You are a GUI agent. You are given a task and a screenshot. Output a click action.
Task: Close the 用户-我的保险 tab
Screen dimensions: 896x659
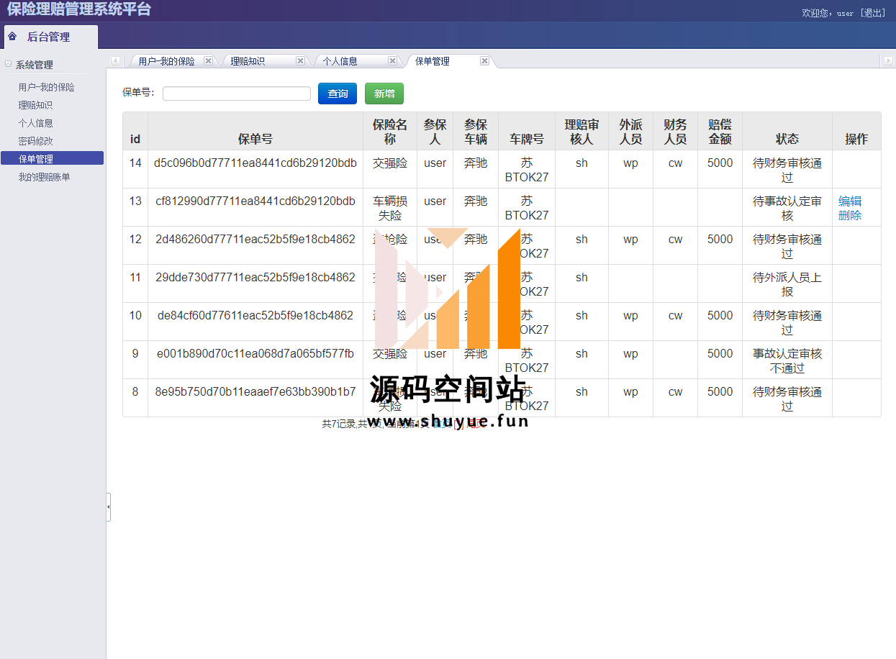coord(208,61)
